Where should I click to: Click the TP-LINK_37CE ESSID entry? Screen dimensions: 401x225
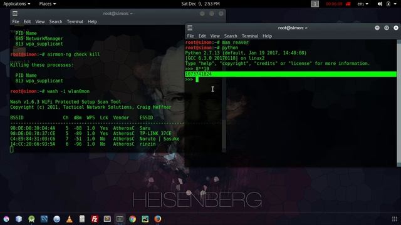155,133
